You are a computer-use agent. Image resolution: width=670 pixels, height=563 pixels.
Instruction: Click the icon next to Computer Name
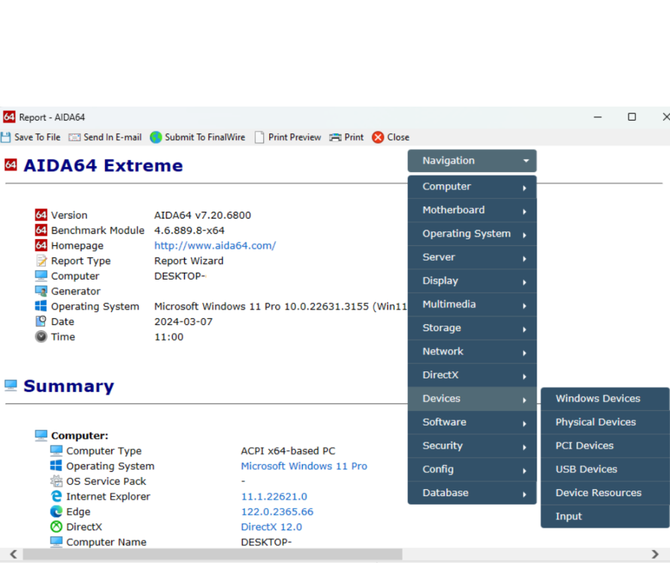pyautogui.click(x=56, y=542)
